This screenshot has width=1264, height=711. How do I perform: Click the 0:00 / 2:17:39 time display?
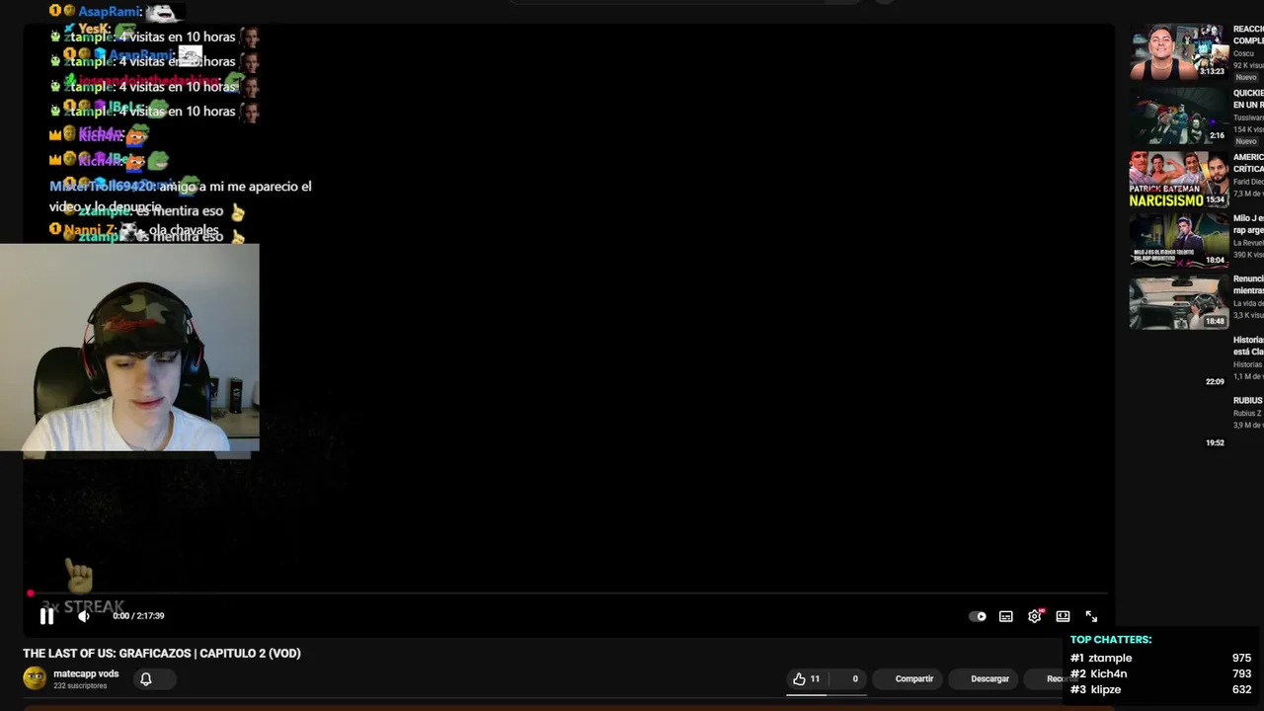point(138,616)
